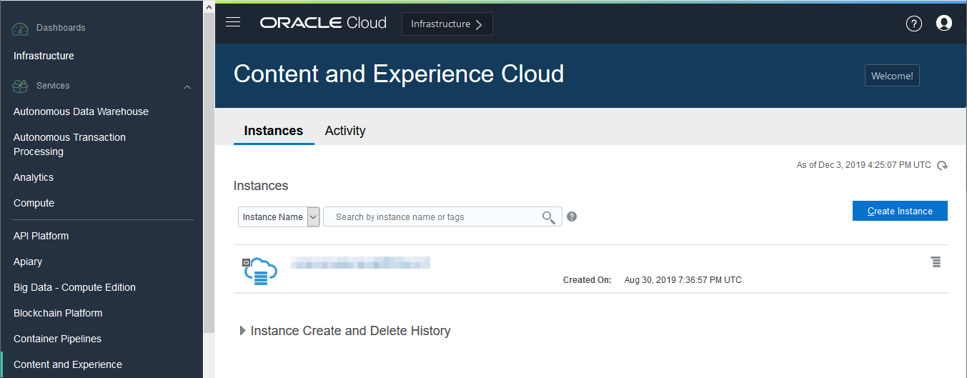967x378 pixels.
Task: Click the Create Instance button
Action: click(x=900, y=211)
